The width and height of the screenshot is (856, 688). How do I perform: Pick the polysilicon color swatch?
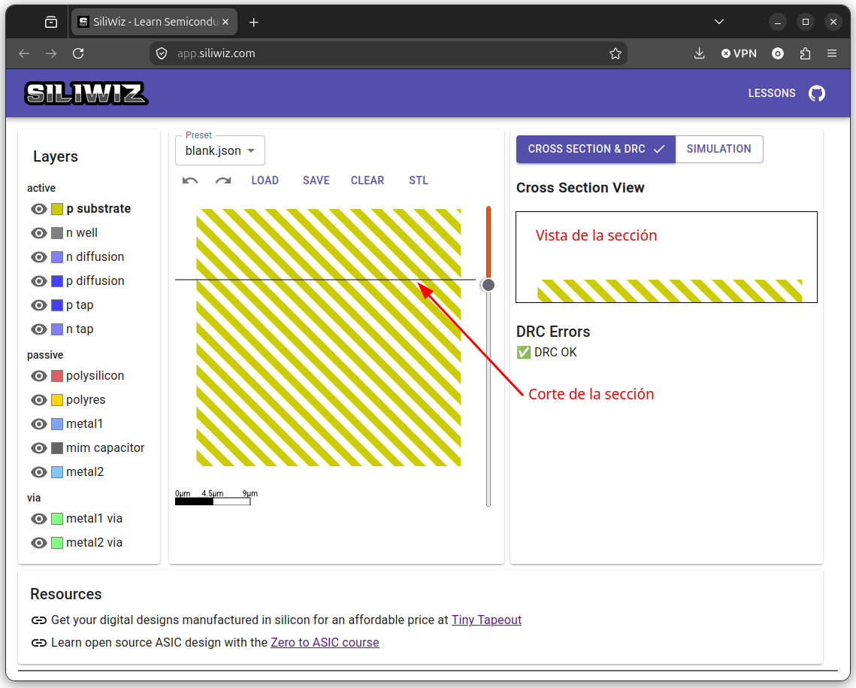click(x=57, y=376)
